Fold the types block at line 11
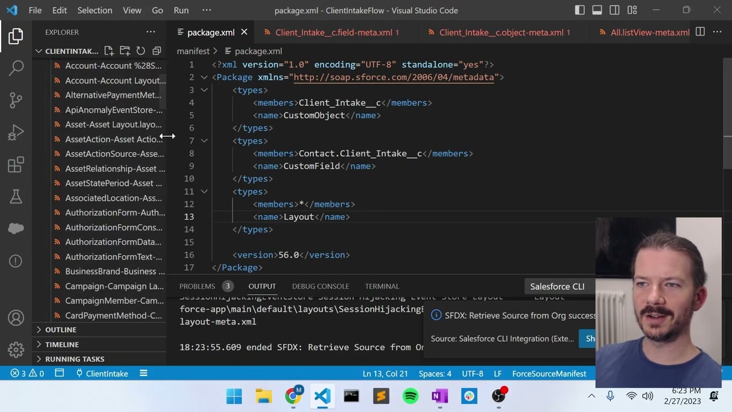732x412 pixels. 204,192
